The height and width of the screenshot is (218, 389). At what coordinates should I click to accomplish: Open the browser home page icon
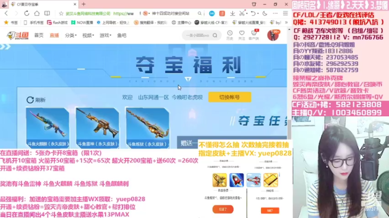tap(37, 14)
